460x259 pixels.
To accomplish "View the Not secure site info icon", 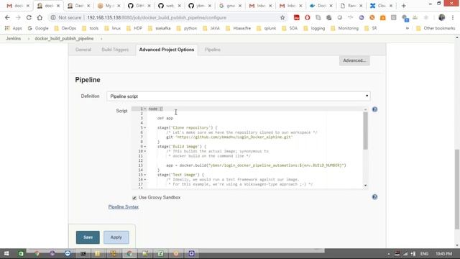I will click(53, 17).
